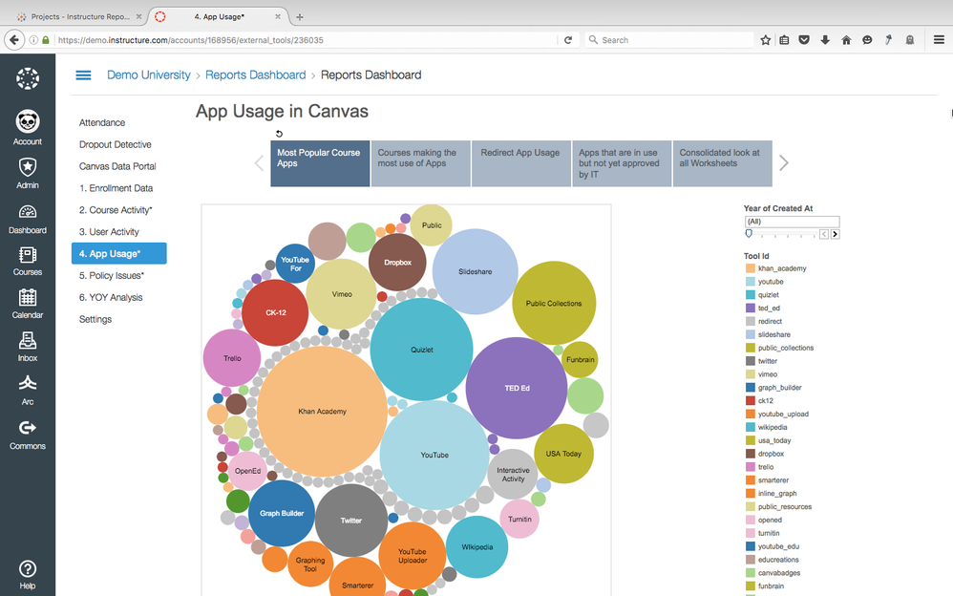
Task: Click the TED Ed bubble
Action: pos(517,388)
